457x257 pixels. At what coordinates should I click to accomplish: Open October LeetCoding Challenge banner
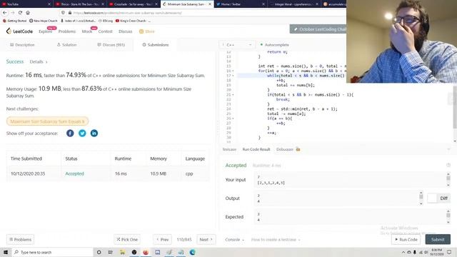click(318, 29)
